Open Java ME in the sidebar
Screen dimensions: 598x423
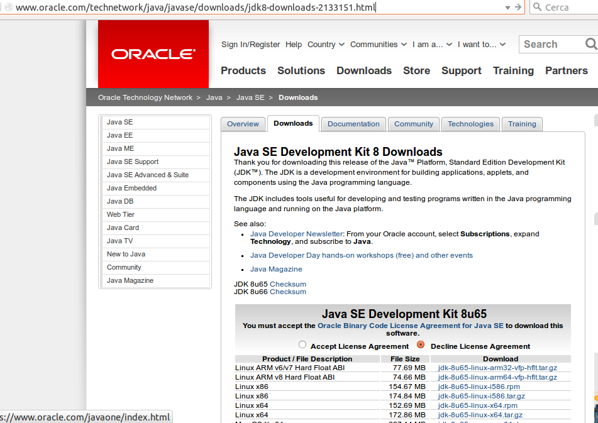[155, 148]
